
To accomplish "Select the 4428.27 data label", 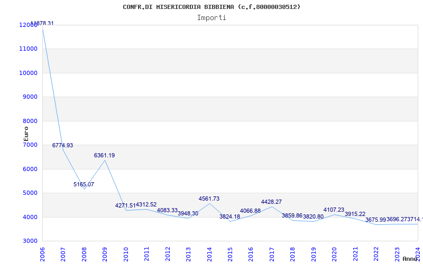I will tap(271, 202).
